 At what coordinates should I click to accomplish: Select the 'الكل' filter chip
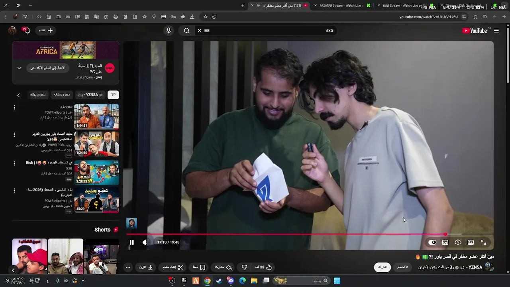point(113,95)
